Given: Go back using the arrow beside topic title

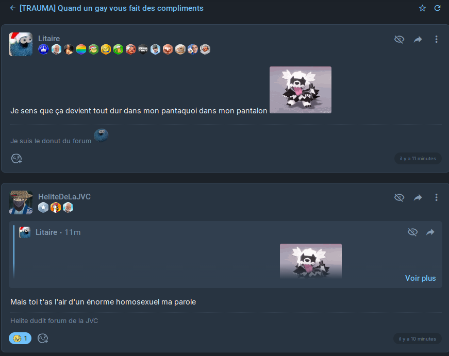Looking at the screenshot, I should tap(12, 8).
